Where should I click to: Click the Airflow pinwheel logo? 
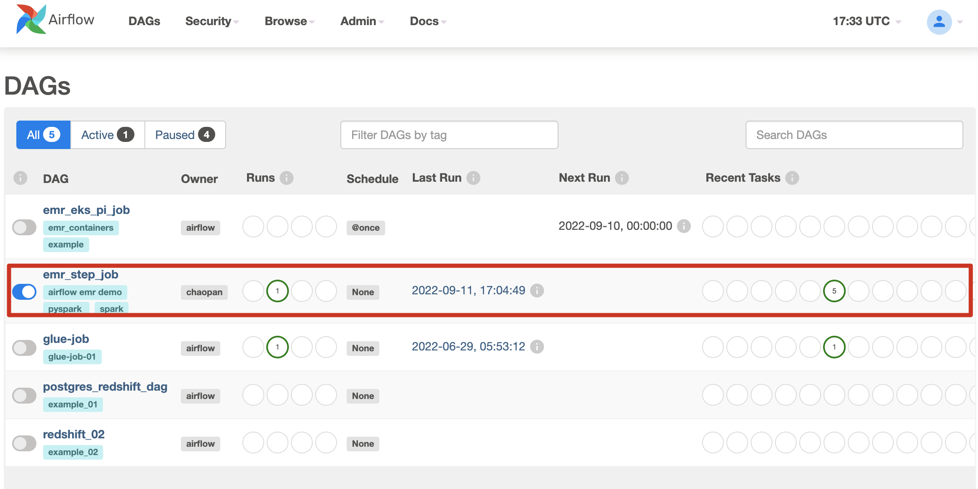31,19
